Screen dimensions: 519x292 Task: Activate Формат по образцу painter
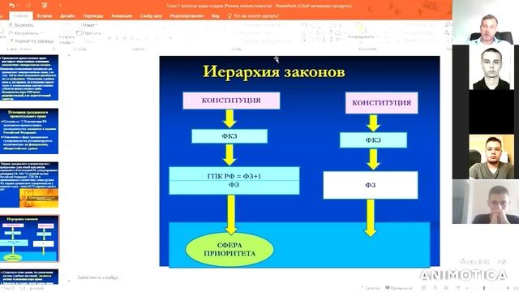coord(32,41)
